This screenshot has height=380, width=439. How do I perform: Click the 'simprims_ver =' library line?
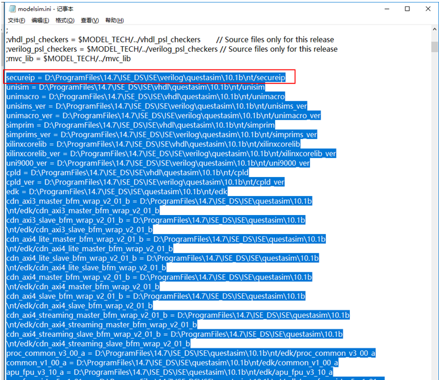tap(161, 135)
